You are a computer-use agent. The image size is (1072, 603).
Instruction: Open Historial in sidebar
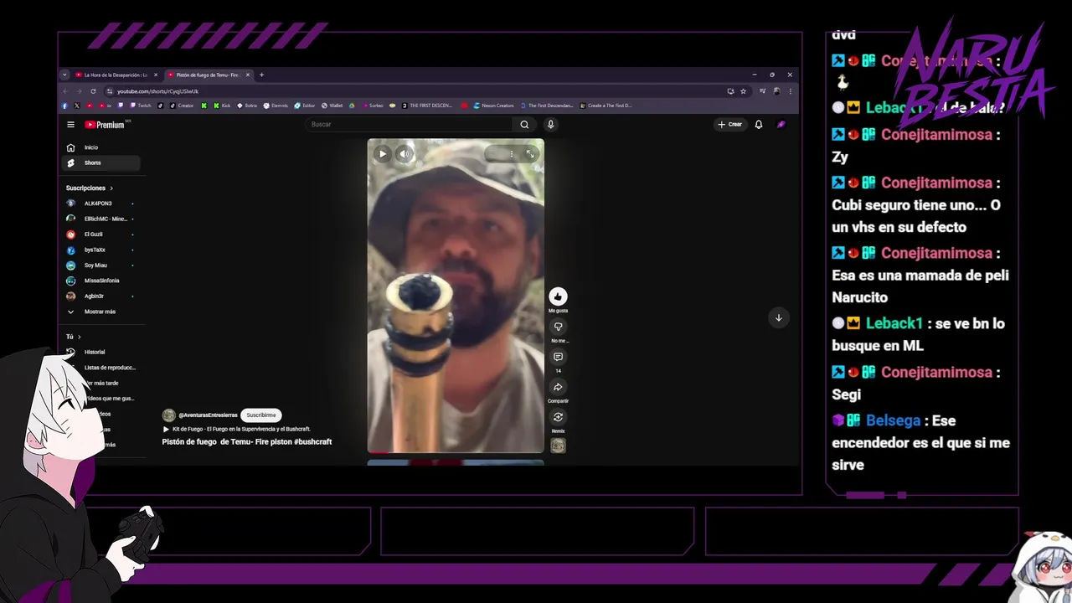(x=101, y=352)
